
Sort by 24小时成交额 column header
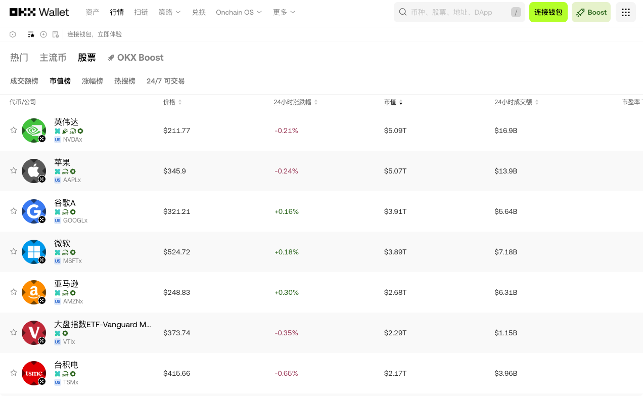tap(517, 102)
